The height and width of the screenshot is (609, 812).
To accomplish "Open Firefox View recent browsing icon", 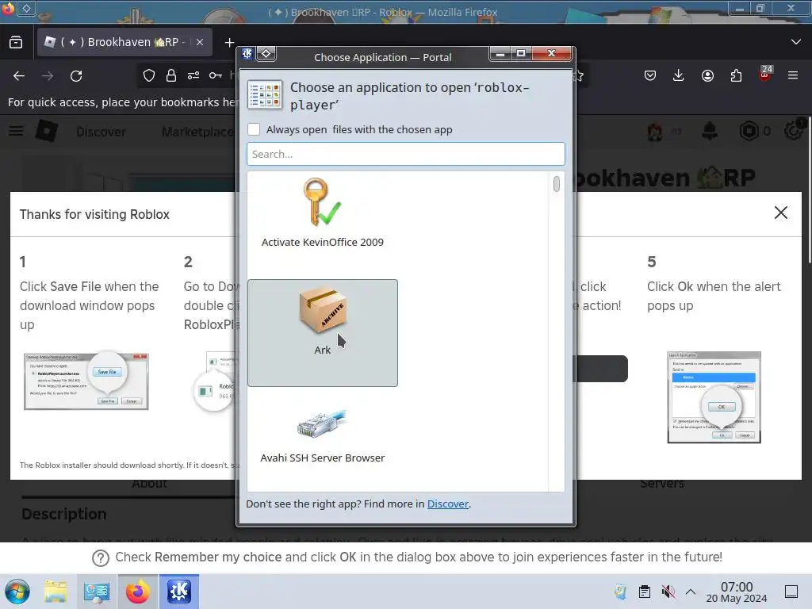I will 16,43.
